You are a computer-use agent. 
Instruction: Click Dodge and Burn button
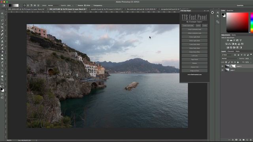(x=194, y=71)
